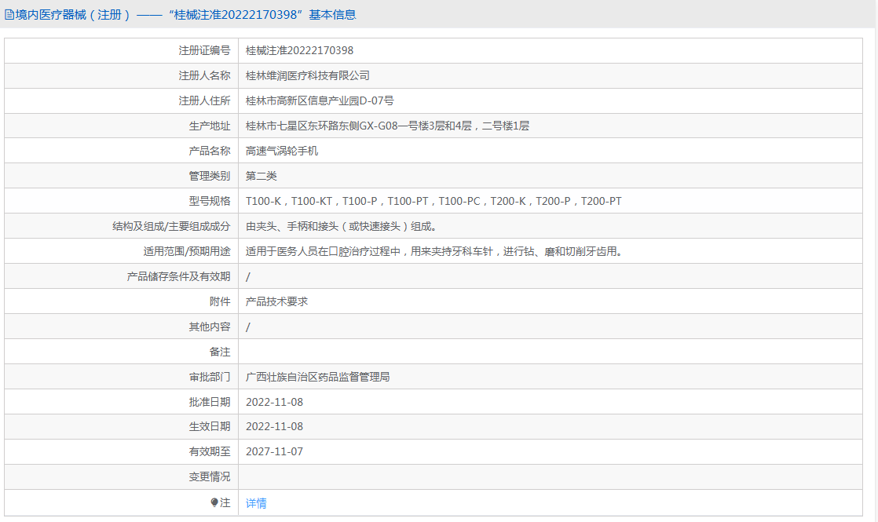
Task: Click the 注册人住所 label
Action: pyautogui.click(x=204, y=100)
